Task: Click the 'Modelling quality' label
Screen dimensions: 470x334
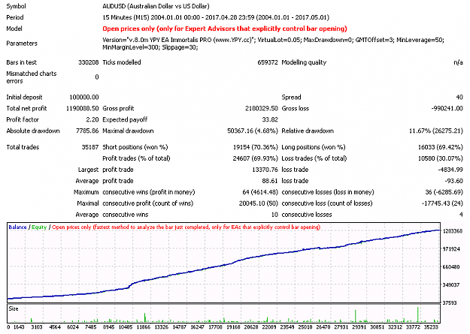Action: click(x=304, y=62)
